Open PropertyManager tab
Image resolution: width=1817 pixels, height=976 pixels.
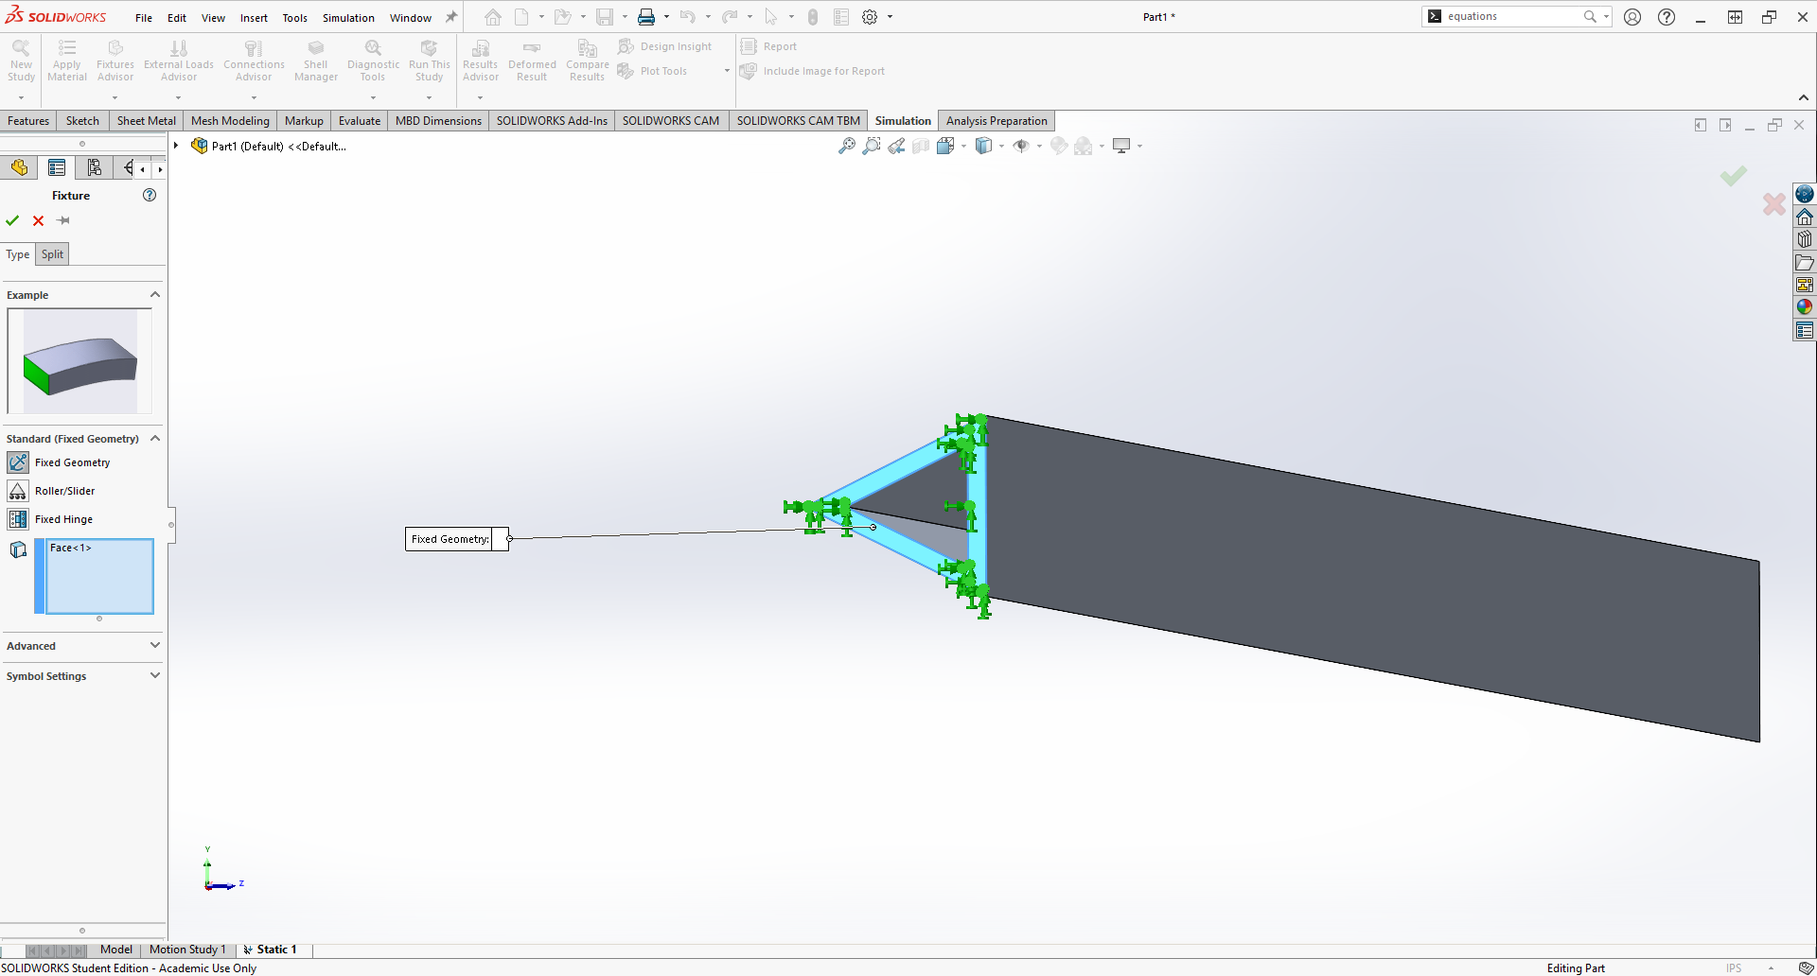click(x=57, y=167)
